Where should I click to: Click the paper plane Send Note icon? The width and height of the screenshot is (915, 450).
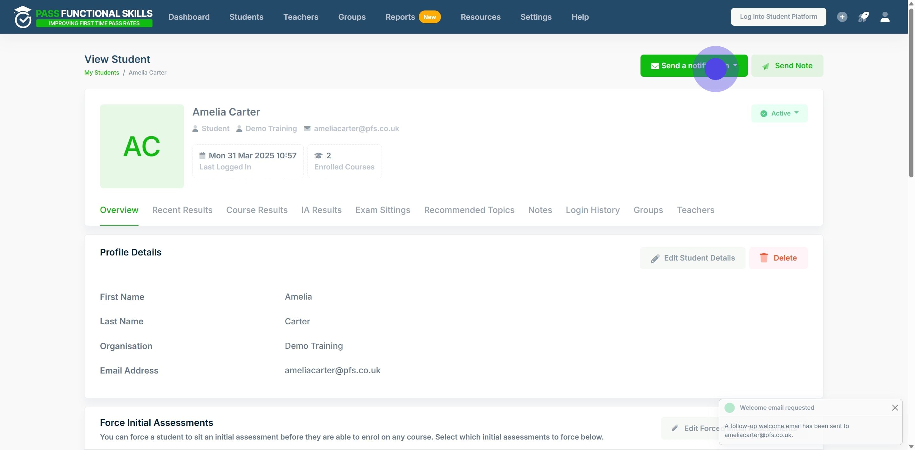pos(765,66)
